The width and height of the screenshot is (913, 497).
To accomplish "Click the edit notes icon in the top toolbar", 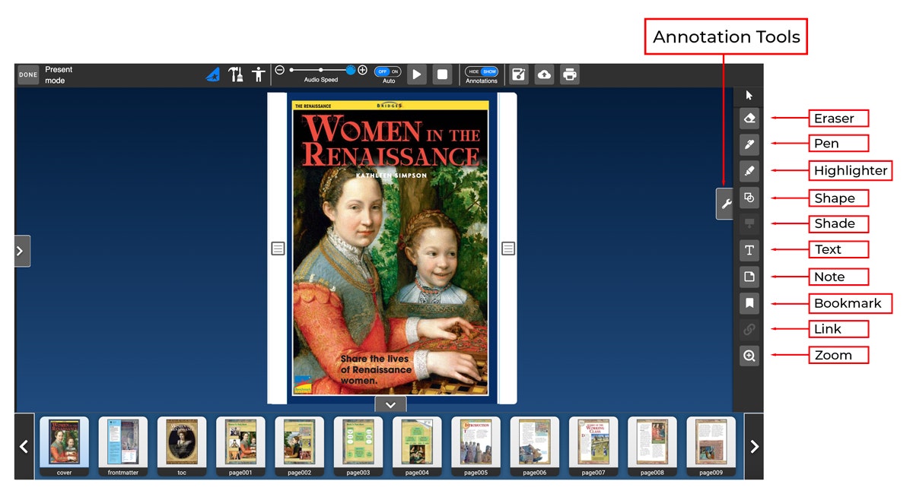I will coord(519,74).
